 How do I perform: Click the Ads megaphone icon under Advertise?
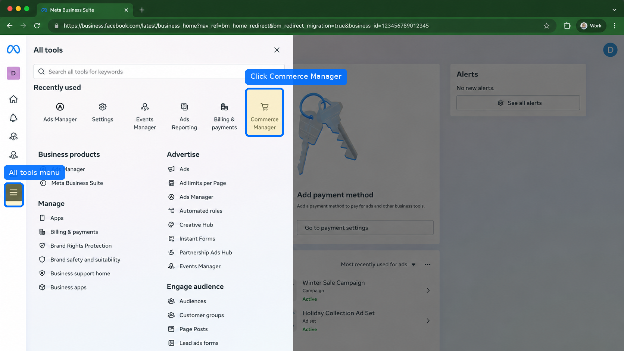tap(171, 169)
